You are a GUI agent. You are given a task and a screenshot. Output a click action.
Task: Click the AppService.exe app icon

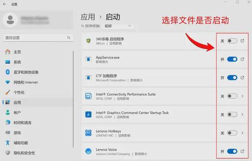coord(88,59)
